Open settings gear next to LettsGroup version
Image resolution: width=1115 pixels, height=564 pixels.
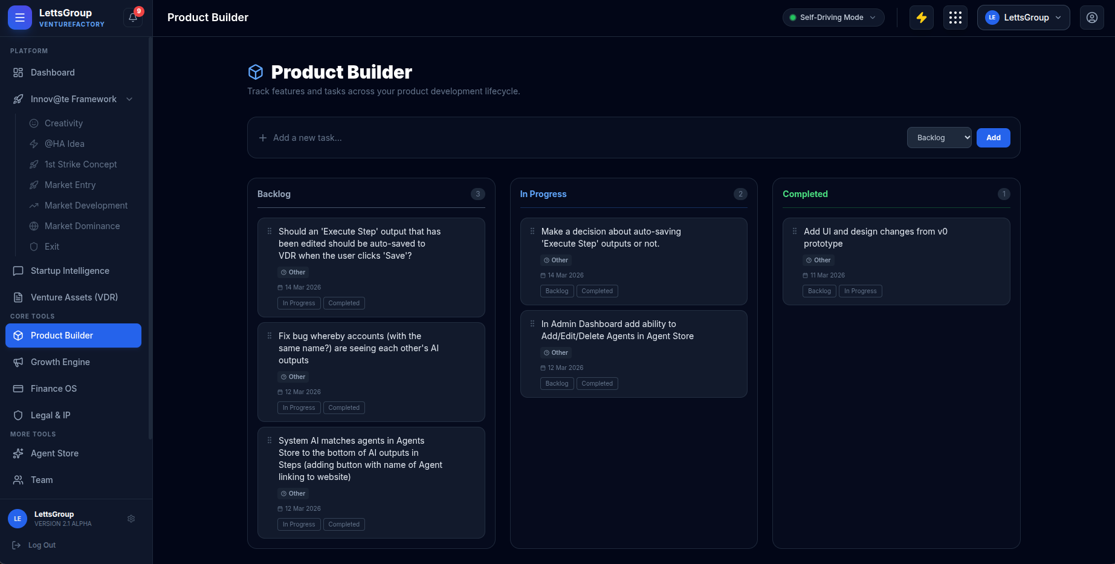click(x=131, y=519)
